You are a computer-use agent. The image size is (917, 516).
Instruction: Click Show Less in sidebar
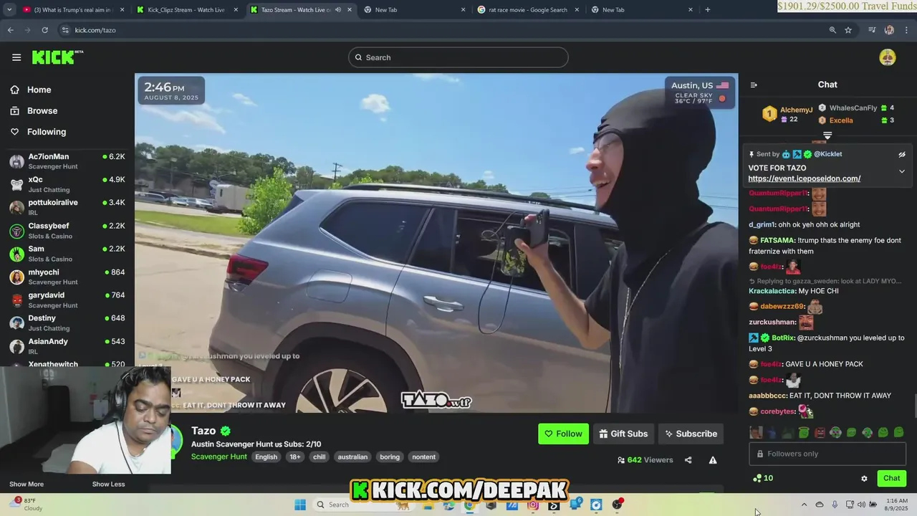point(108,484)
